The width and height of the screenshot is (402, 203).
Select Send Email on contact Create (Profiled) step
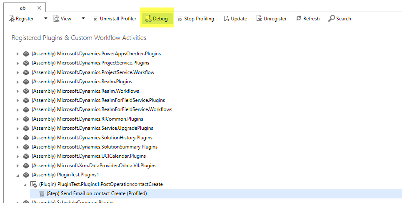[x=97, y=193]
